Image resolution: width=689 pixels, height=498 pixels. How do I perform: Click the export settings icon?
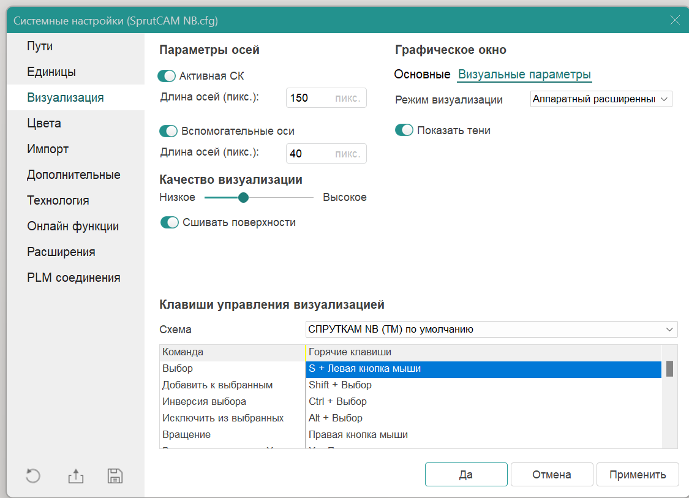pyautogui.click(x=75, y=476)
